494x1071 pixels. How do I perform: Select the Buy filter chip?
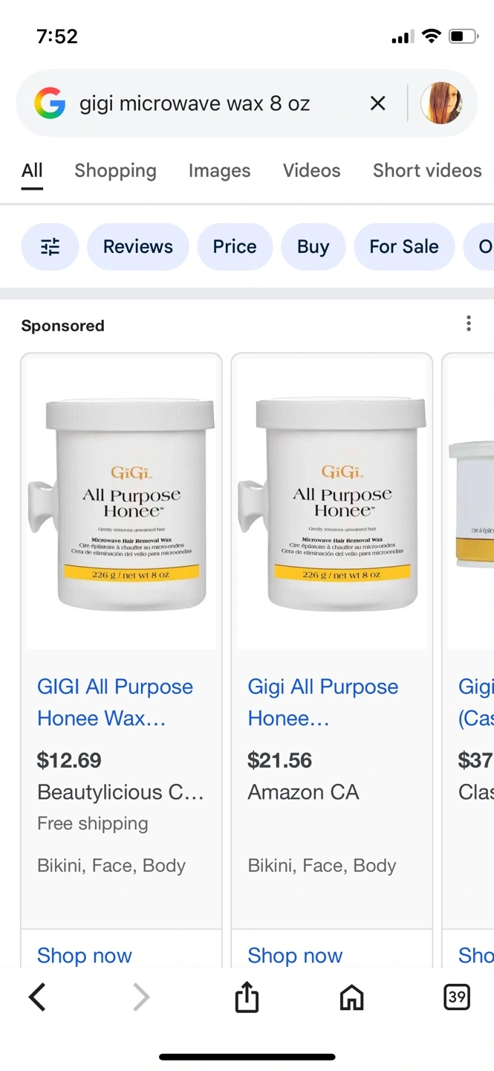pyautogui.click(x=313, y=247)
